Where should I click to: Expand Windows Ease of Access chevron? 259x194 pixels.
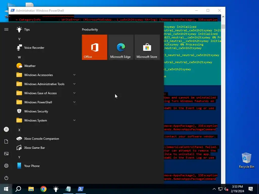74,93
